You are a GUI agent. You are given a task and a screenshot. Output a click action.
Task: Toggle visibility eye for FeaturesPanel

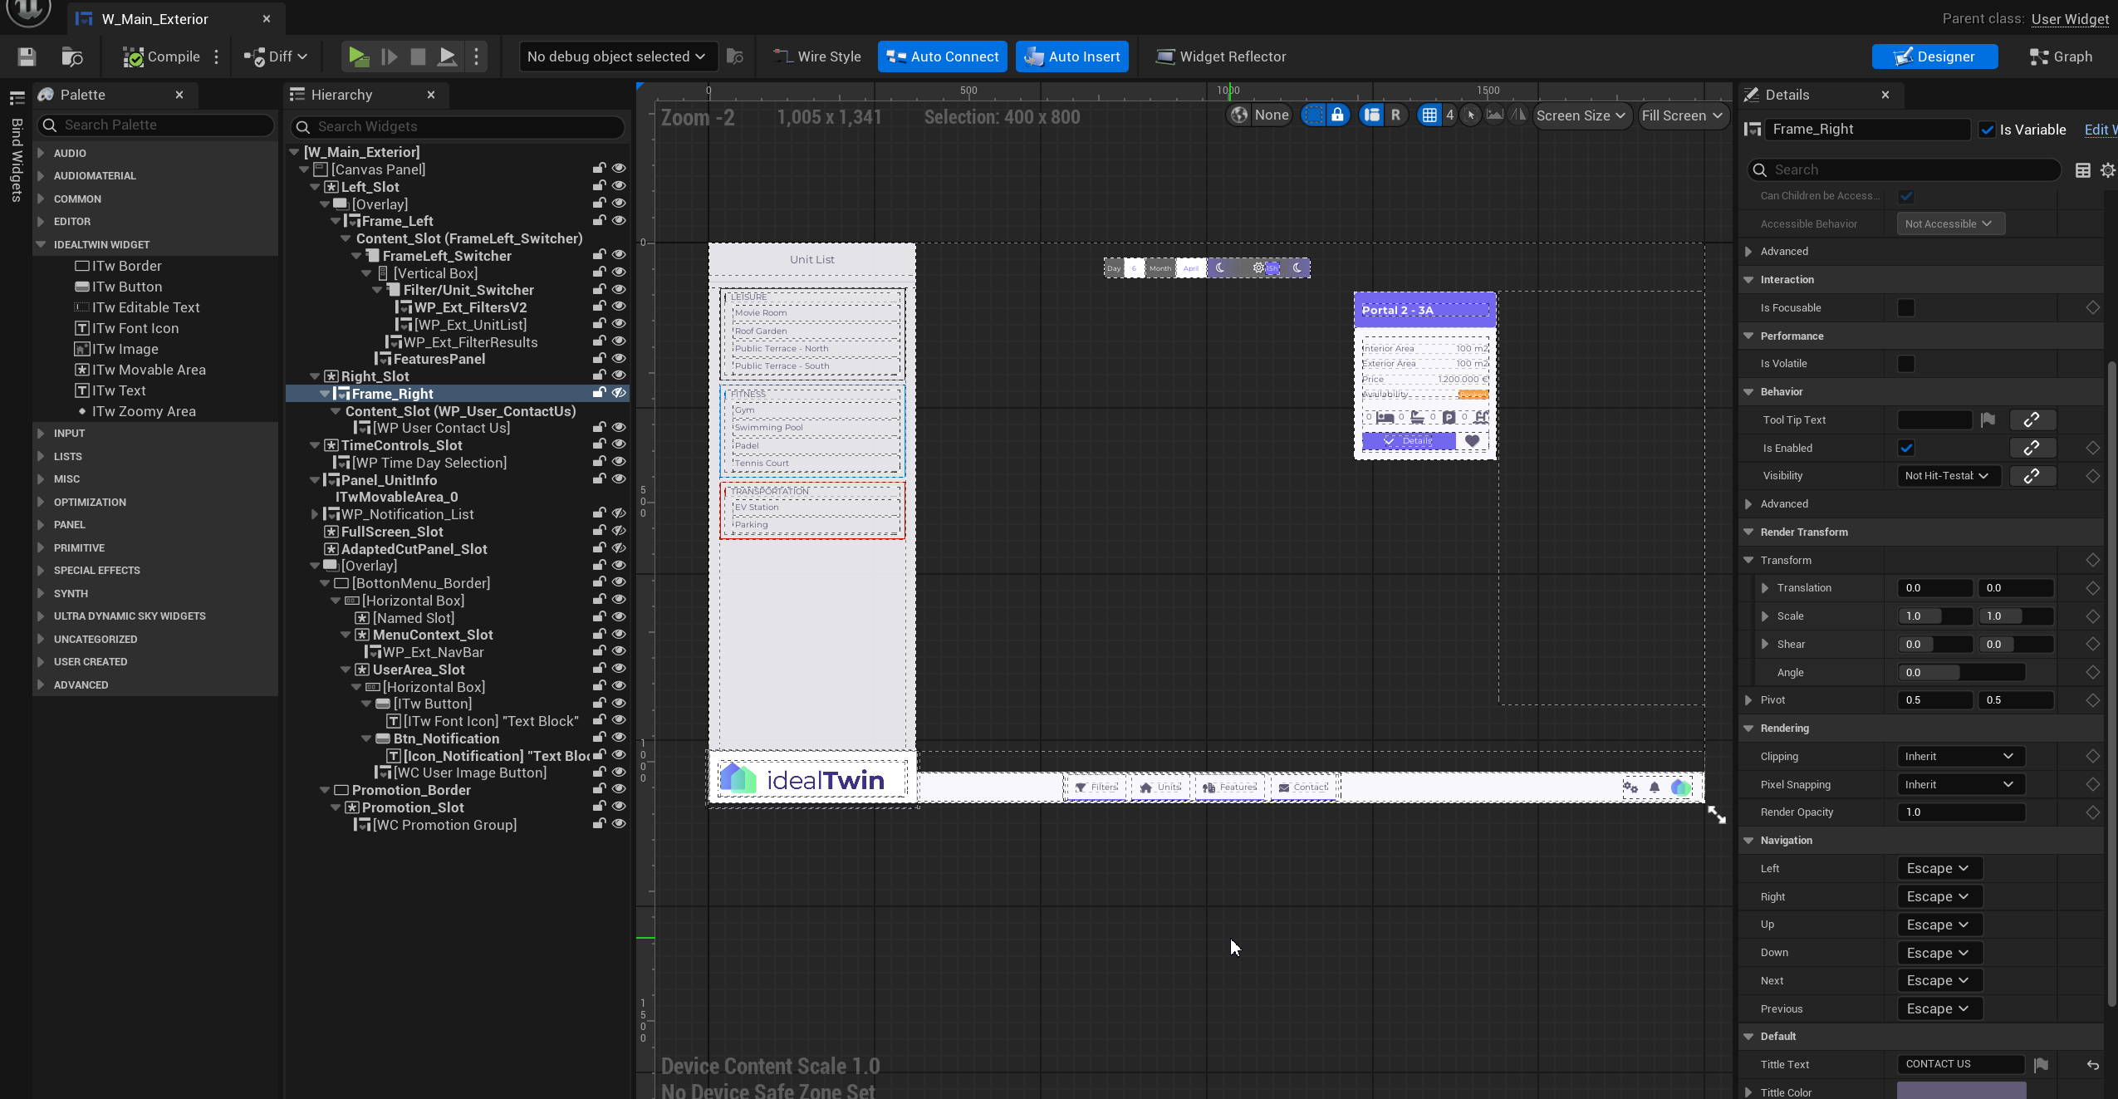619,358
